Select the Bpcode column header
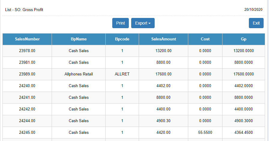269x141 pixels. click(x=122, y=39)
